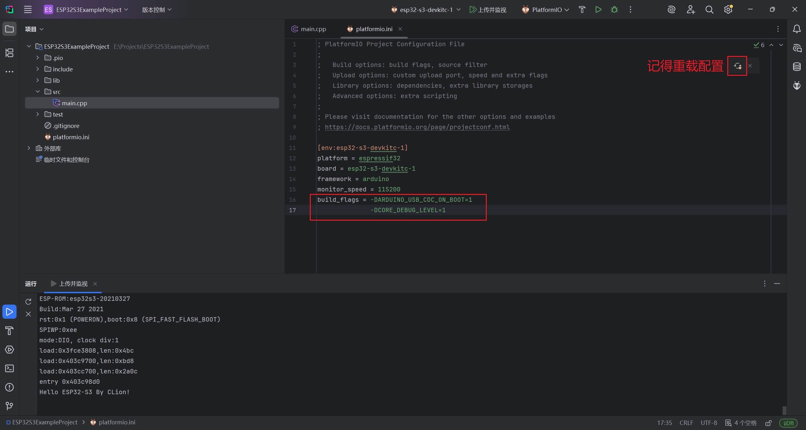Viewport: 806px width, 430px height.
Task: Toggle the Run tool window button
Action: click(x=9, y=312)
